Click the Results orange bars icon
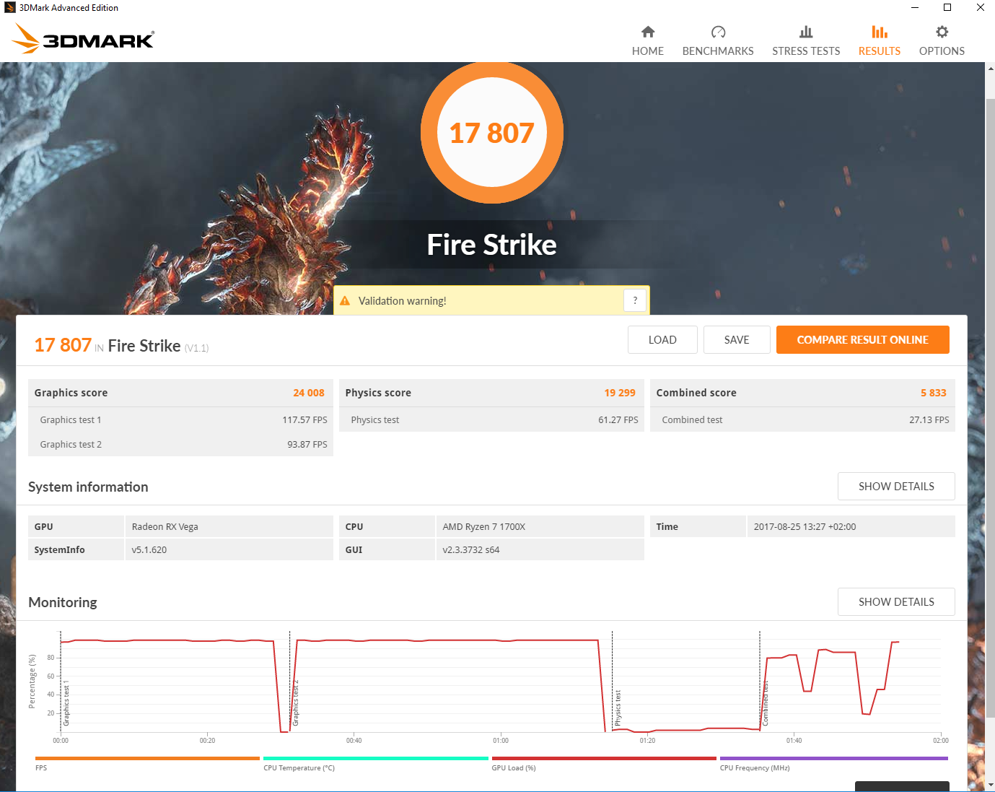The height and width of the screenshot is (792, 995). click(880, 32)
